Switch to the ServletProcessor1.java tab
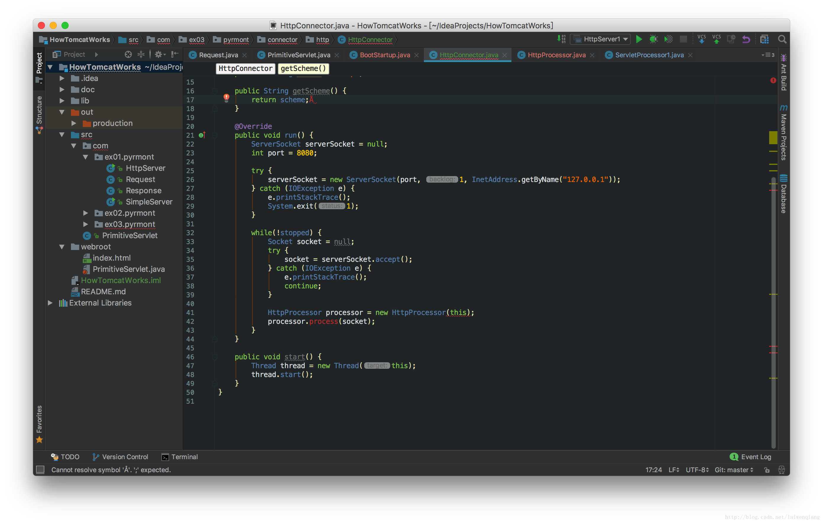The height and width of the screenshot is (523, 823). click(649, 55)
